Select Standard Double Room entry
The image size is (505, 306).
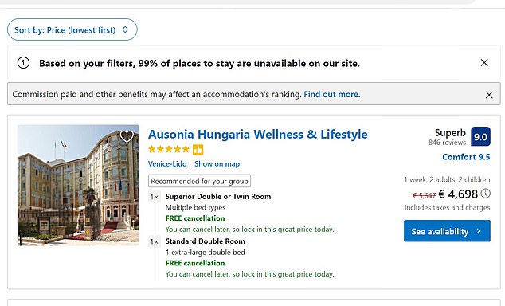tap(206, 241)
